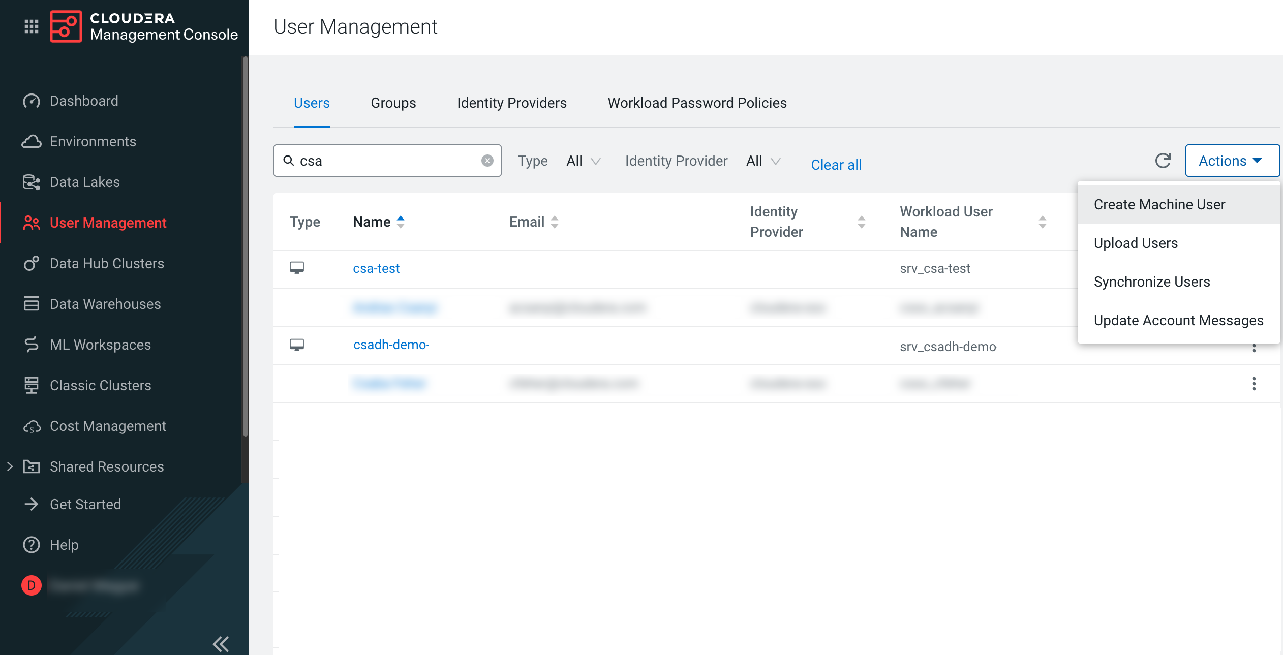
Task: Click the Clear all link
Action: 836,165
